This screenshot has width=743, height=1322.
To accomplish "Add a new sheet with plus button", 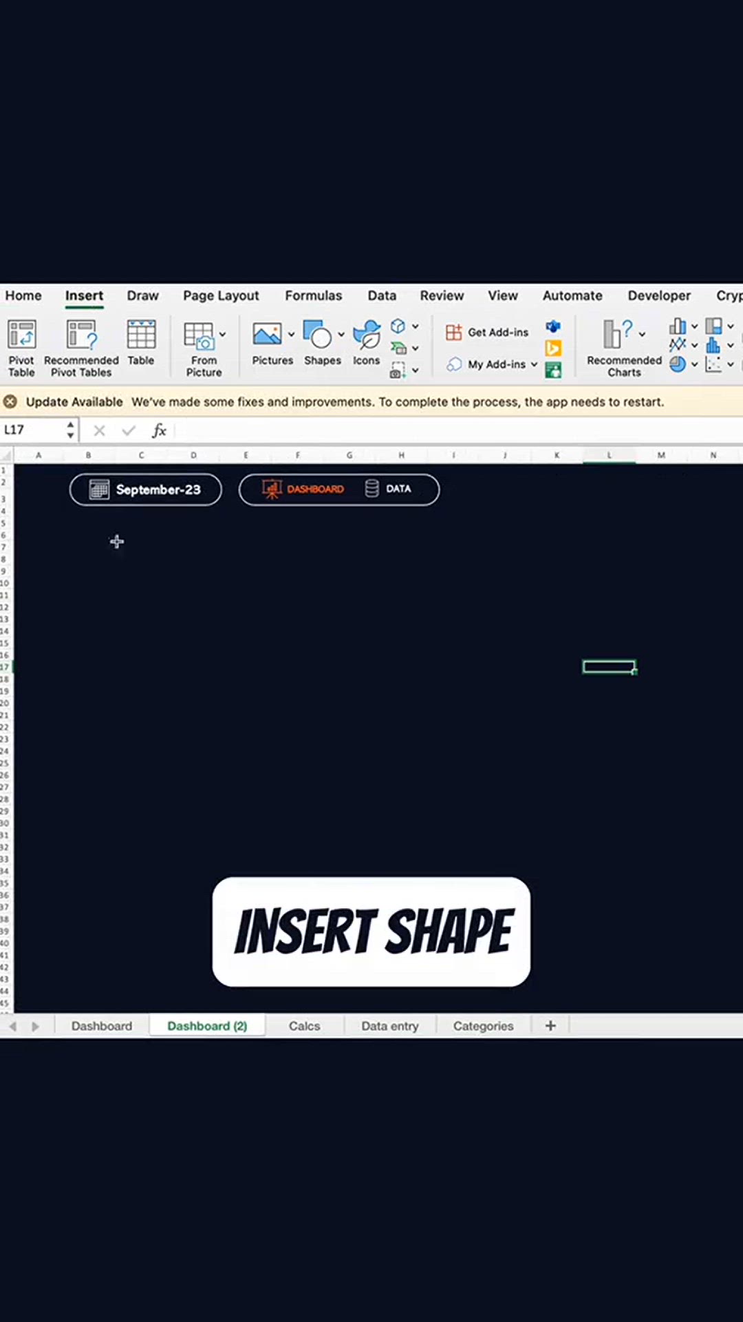I will click(x=550, y=1026).
